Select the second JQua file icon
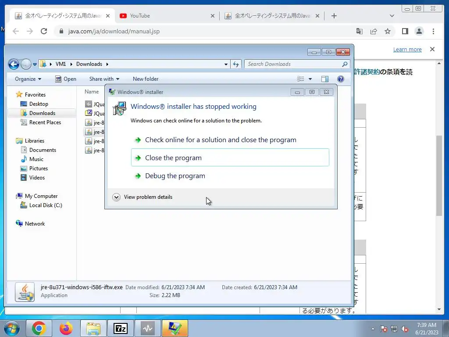This screenshot has width=449, height=337. click(89, 114)
